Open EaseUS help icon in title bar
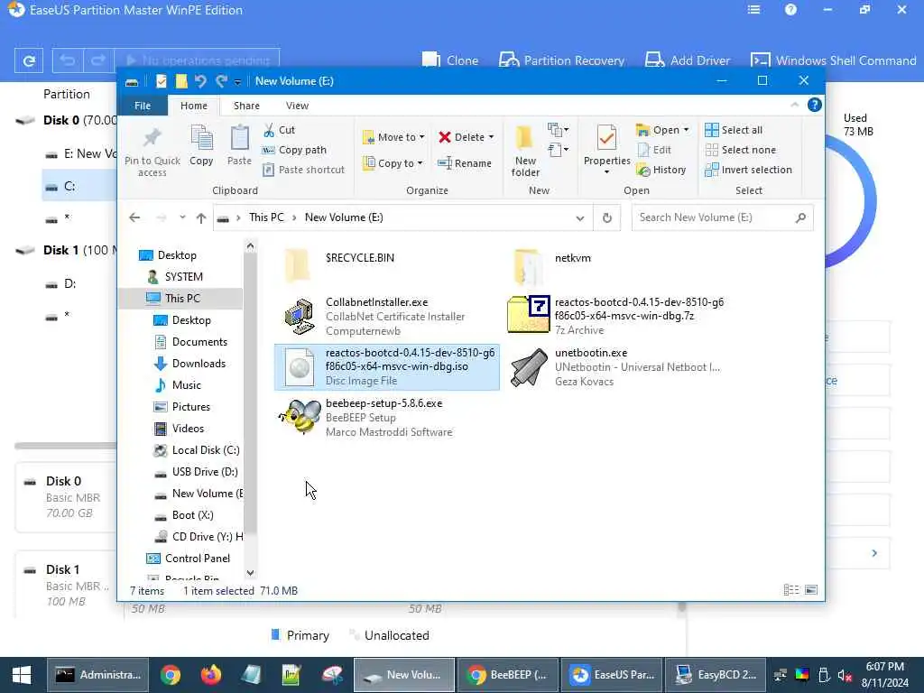Screen dimensions: 924x693 (x=790, y=9)
